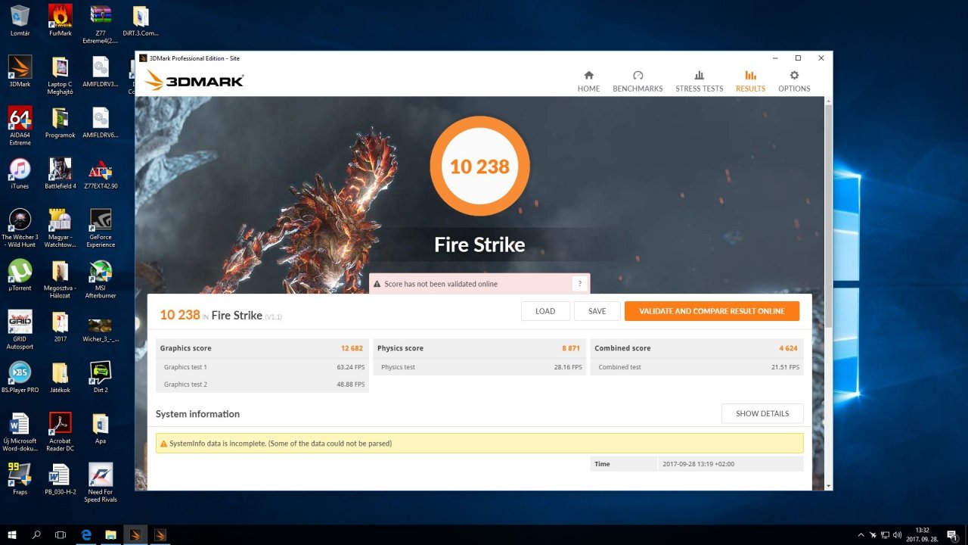
Task: Click the SAVE result button
Action: click(x=597, y=311)
